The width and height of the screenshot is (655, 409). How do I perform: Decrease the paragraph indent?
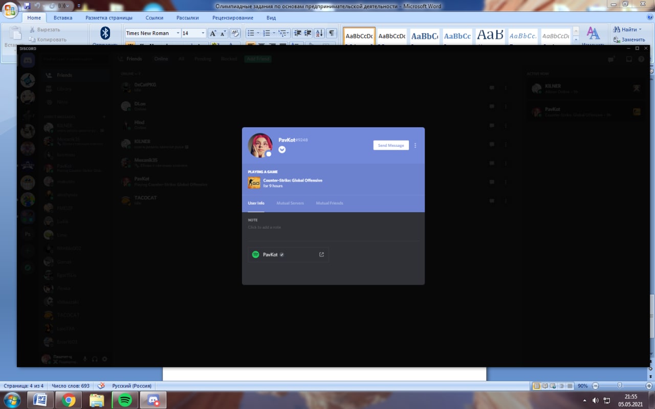tap(297, 33)
